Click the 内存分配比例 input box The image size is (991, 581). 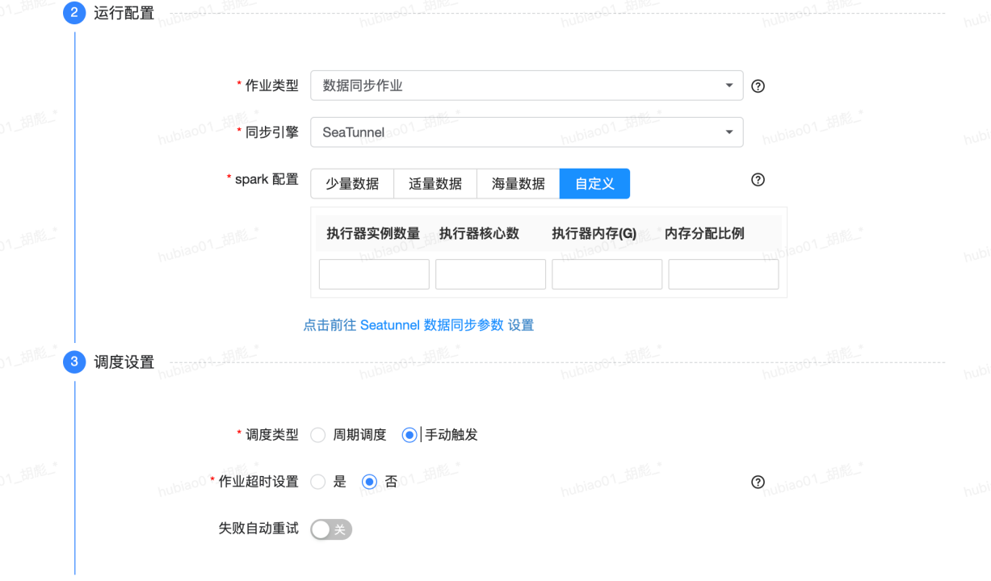coord(723,274)
